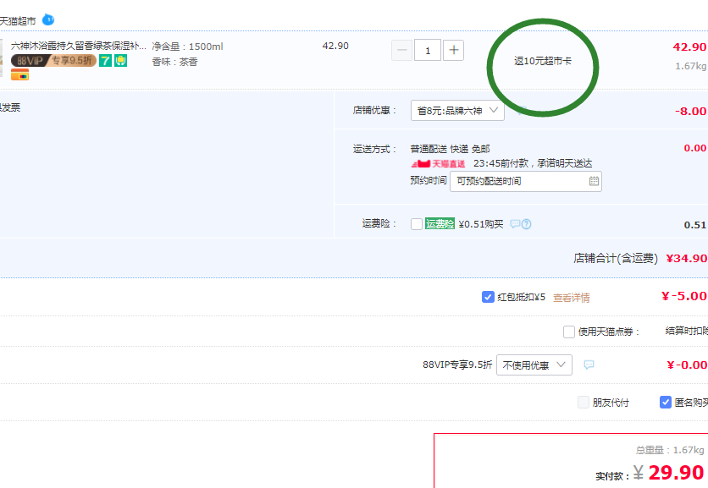The width and height of the screenshot is (708, 488).
Task: Click the ¥-0.00 88VIP discount amount
Action: 687,365
